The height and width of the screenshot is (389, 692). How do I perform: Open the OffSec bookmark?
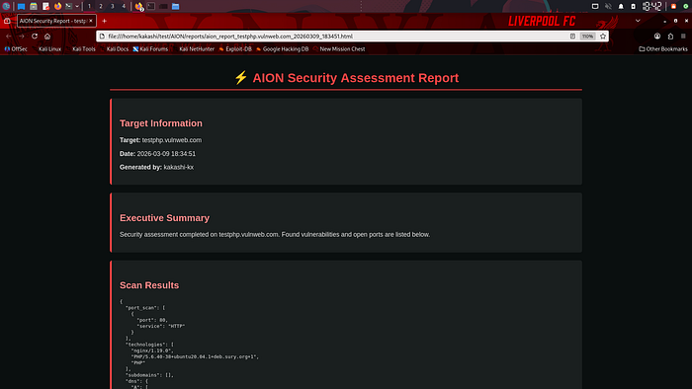pos(16,49)
